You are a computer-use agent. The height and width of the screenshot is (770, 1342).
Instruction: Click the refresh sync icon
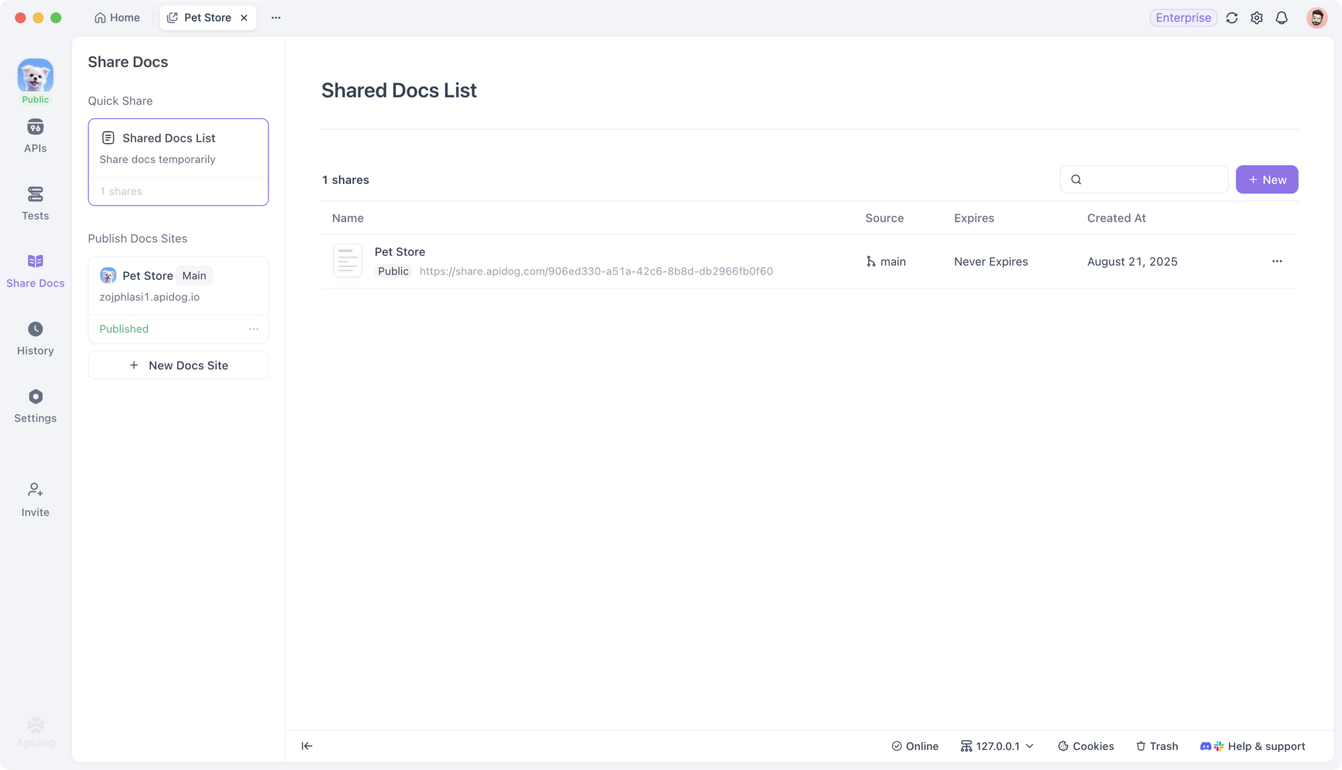coord(1231,18)
